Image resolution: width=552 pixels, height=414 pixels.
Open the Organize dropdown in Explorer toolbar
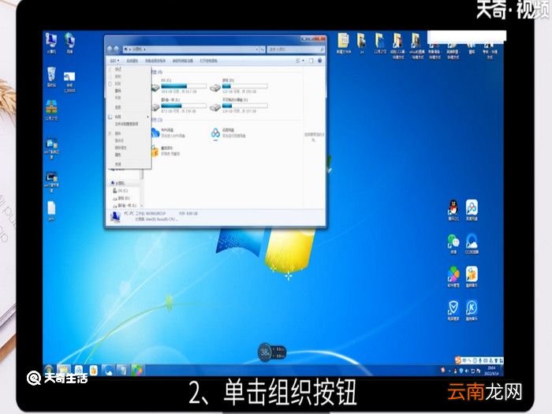pyautogui.click(x=114, y=61)
